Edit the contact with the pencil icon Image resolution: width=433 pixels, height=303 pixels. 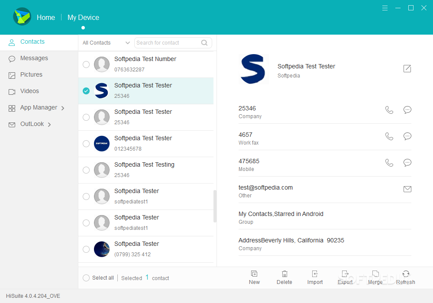coord(407,68)
